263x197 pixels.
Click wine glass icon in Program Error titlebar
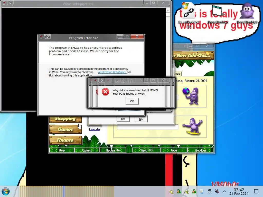pos(41,37)
